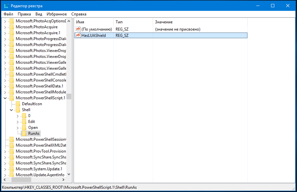Select the RunAs tree key
This screenshot has height=192, width=297.
[x=34, y=133]
